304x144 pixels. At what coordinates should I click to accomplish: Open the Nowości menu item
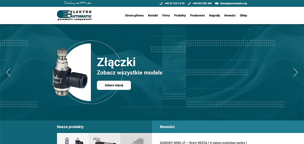click(230, 16)
